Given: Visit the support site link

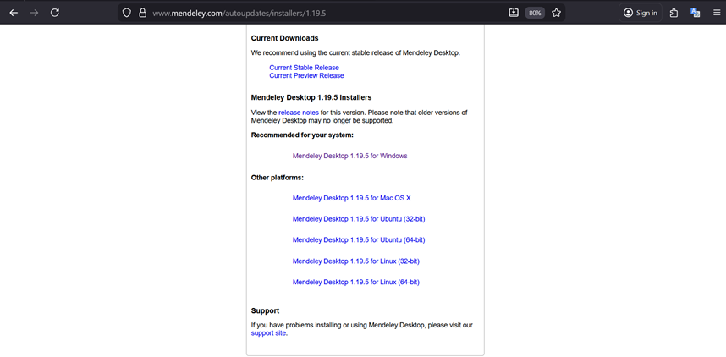Looking at the screenshot, I should [x=268, y=333].
